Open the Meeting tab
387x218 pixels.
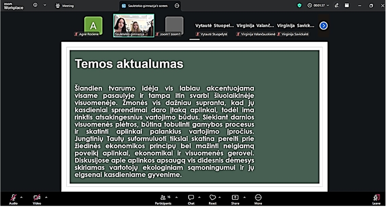[x=65, y=6]
